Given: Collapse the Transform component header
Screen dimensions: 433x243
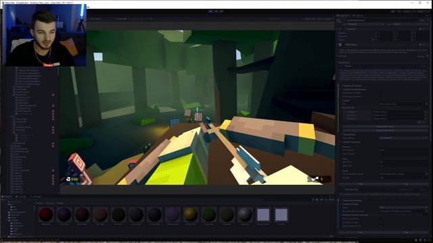Looking at the screenshot, I should (382, 29).
